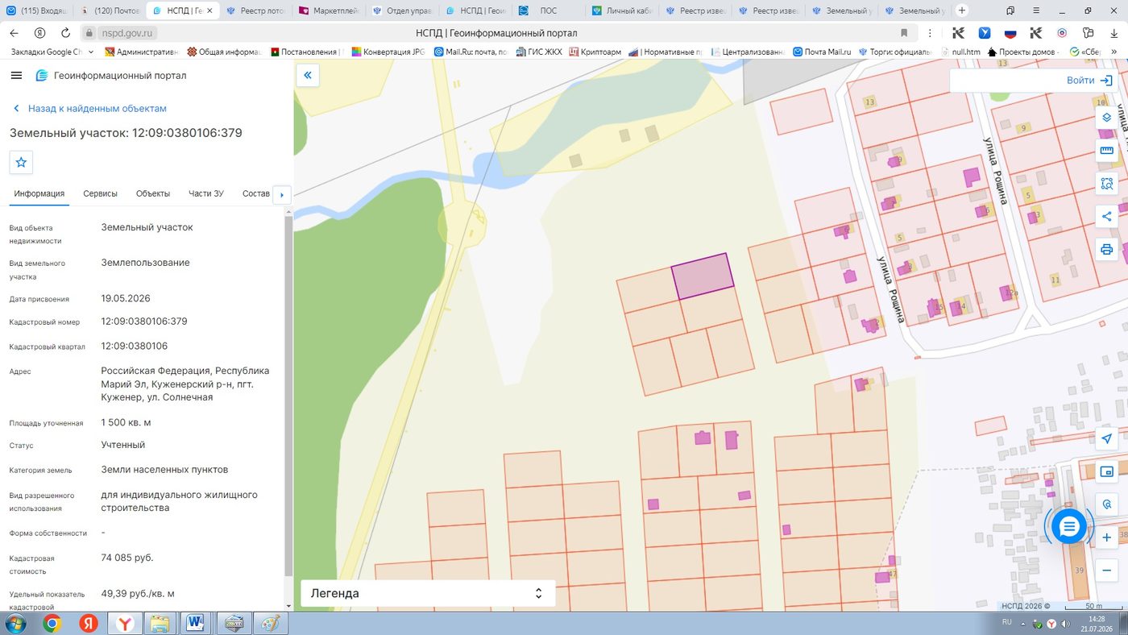Open the null.htm bookmark
The image size is (1128, 635).
960,52
